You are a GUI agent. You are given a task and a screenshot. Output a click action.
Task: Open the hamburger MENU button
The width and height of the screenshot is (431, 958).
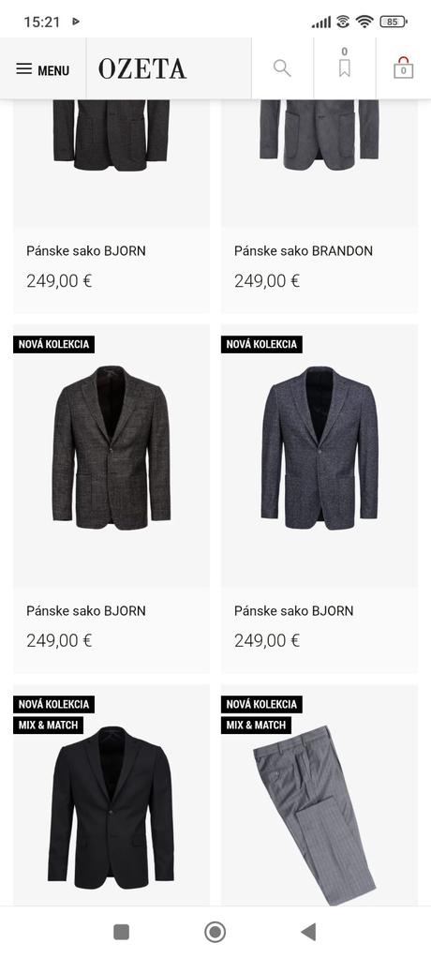(43, 69)
